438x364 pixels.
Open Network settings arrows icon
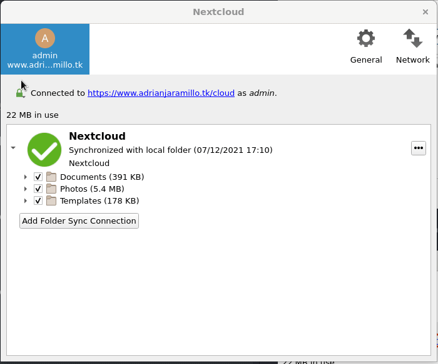click(x=413, y=38)
